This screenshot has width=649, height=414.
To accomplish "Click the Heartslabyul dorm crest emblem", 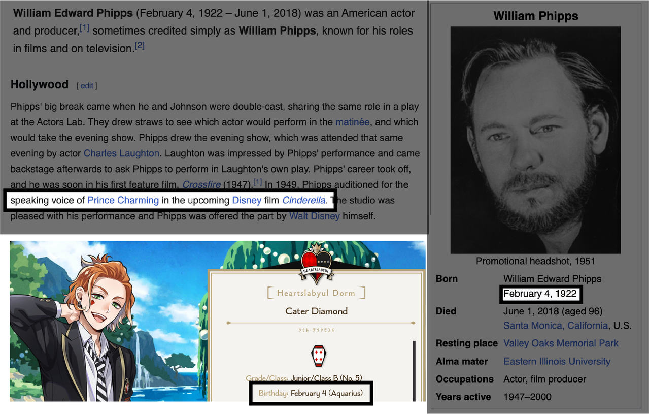I will [317, 263].
